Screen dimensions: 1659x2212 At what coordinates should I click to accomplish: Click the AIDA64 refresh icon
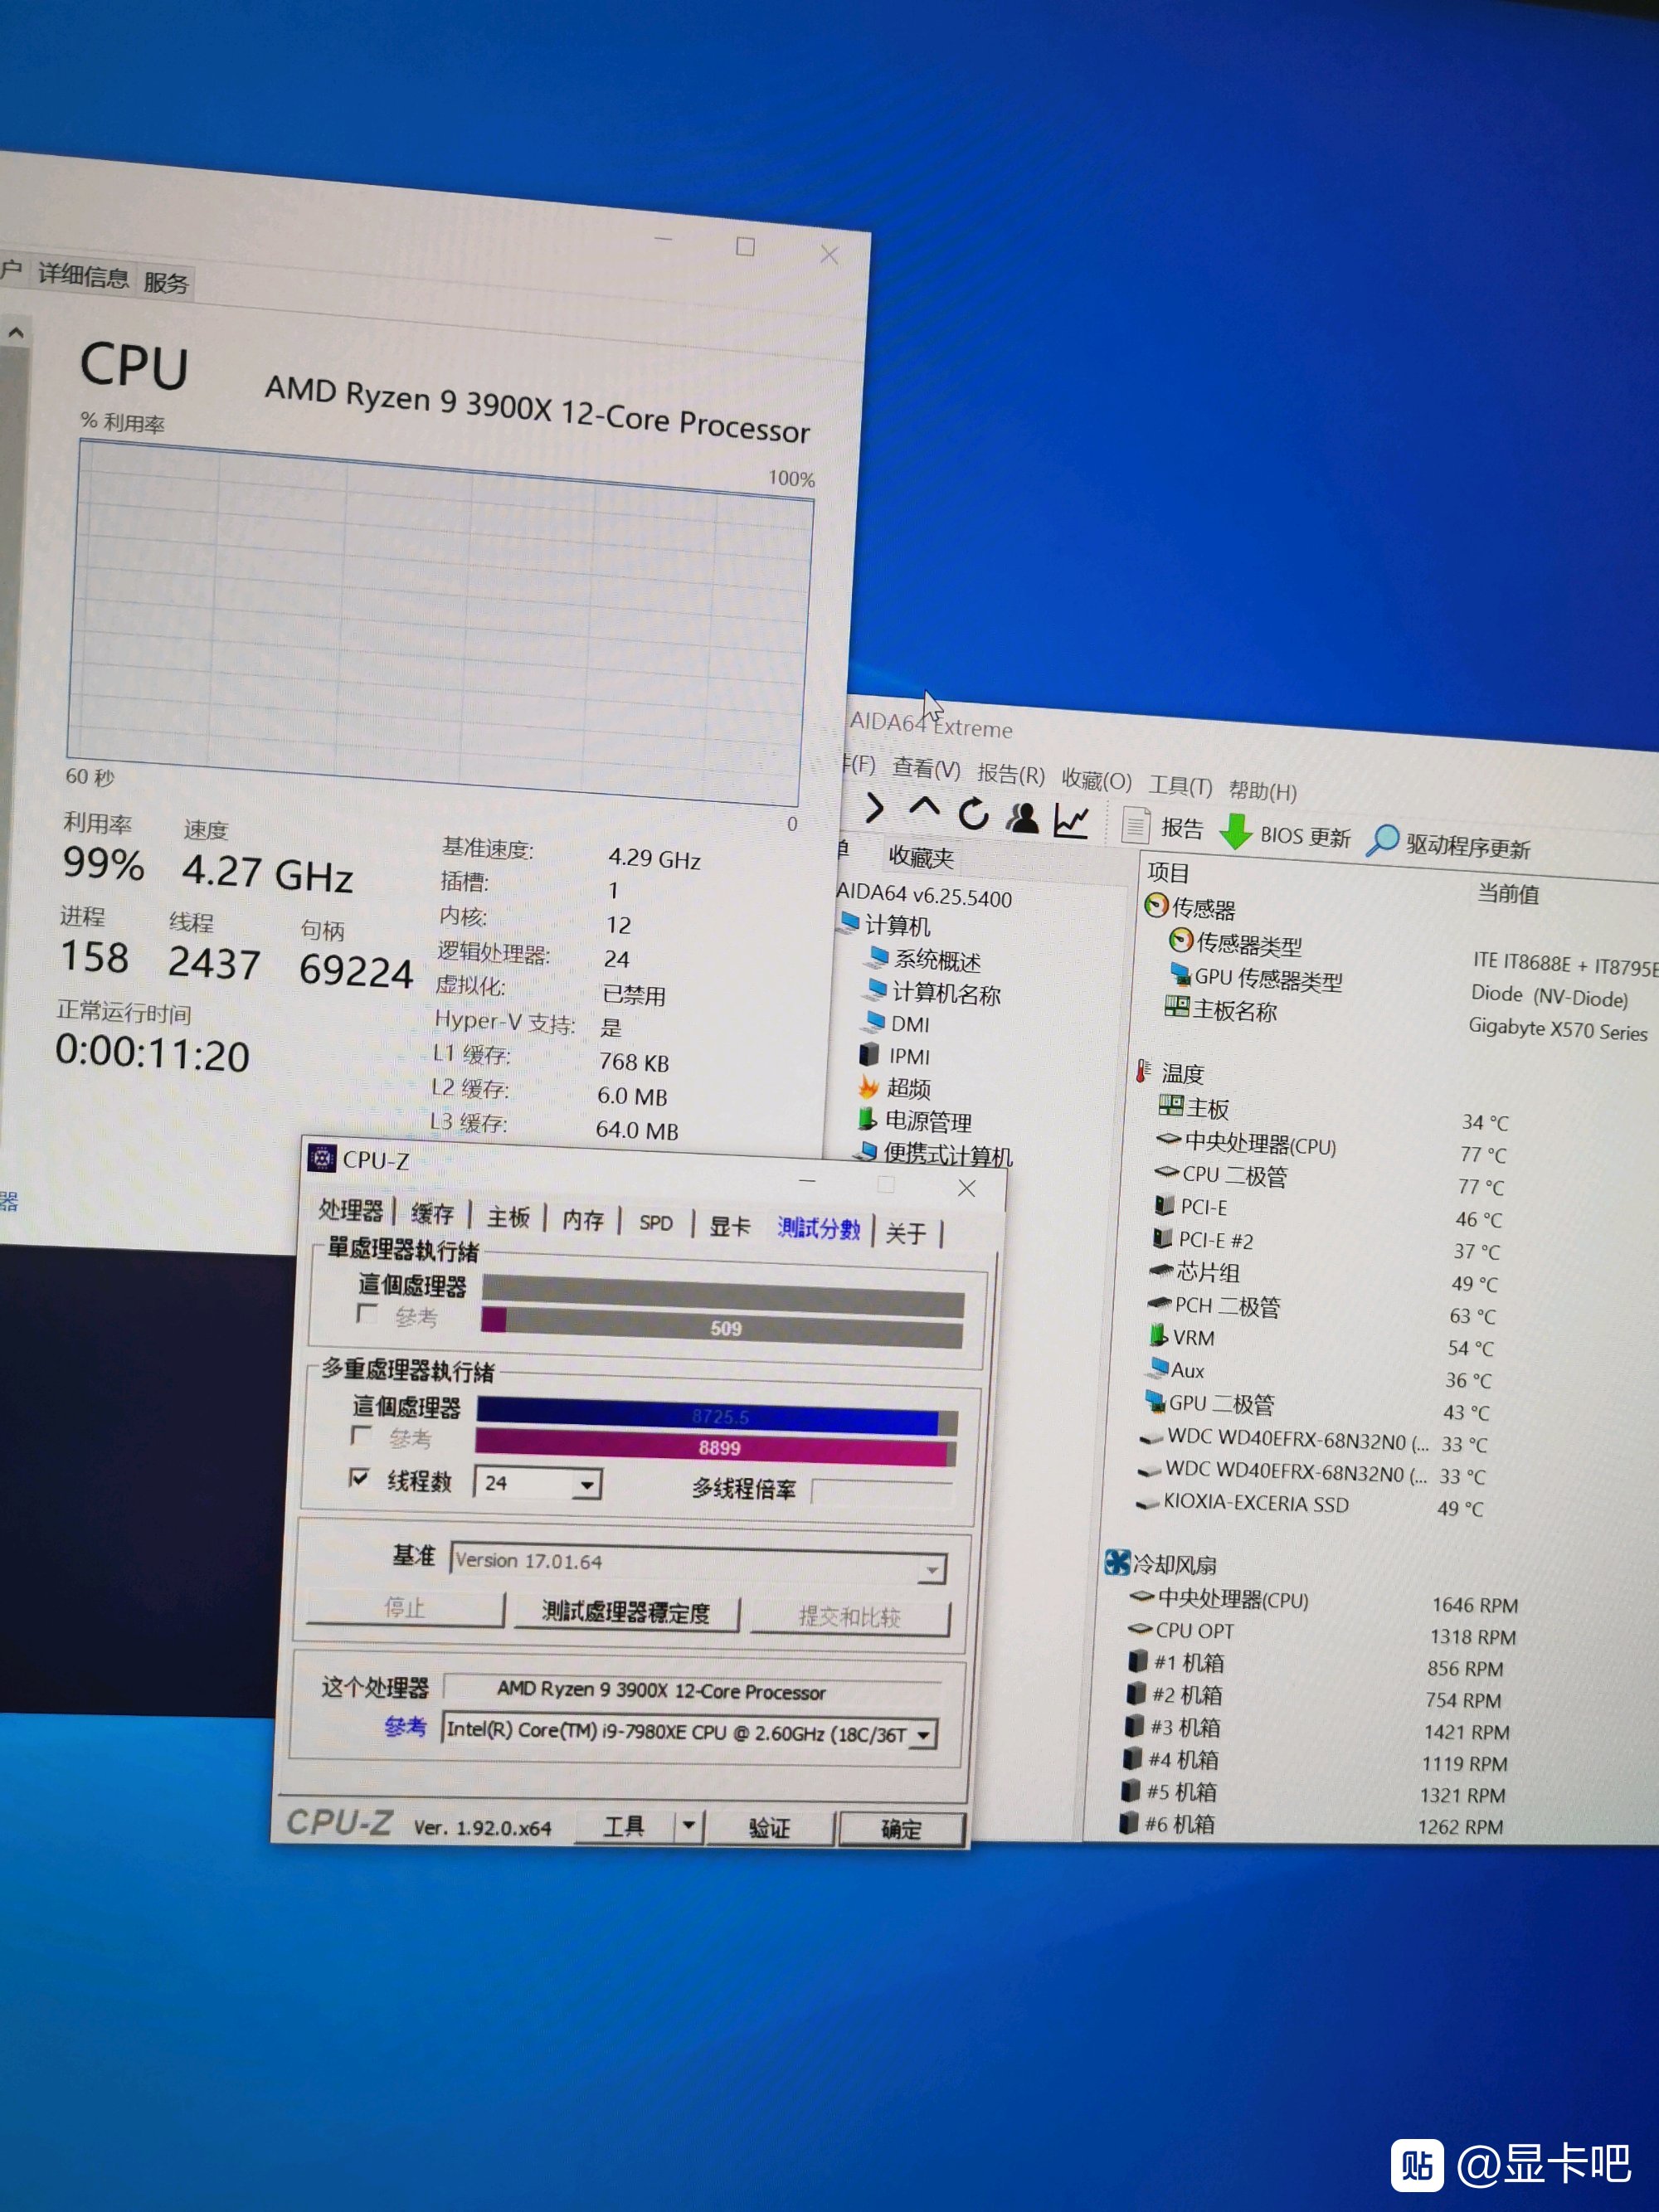tap(973, 814)
